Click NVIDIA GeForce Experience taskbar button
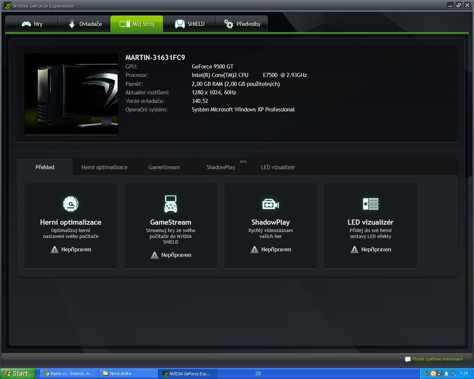474x379 pixels. [x=188, y=373]
